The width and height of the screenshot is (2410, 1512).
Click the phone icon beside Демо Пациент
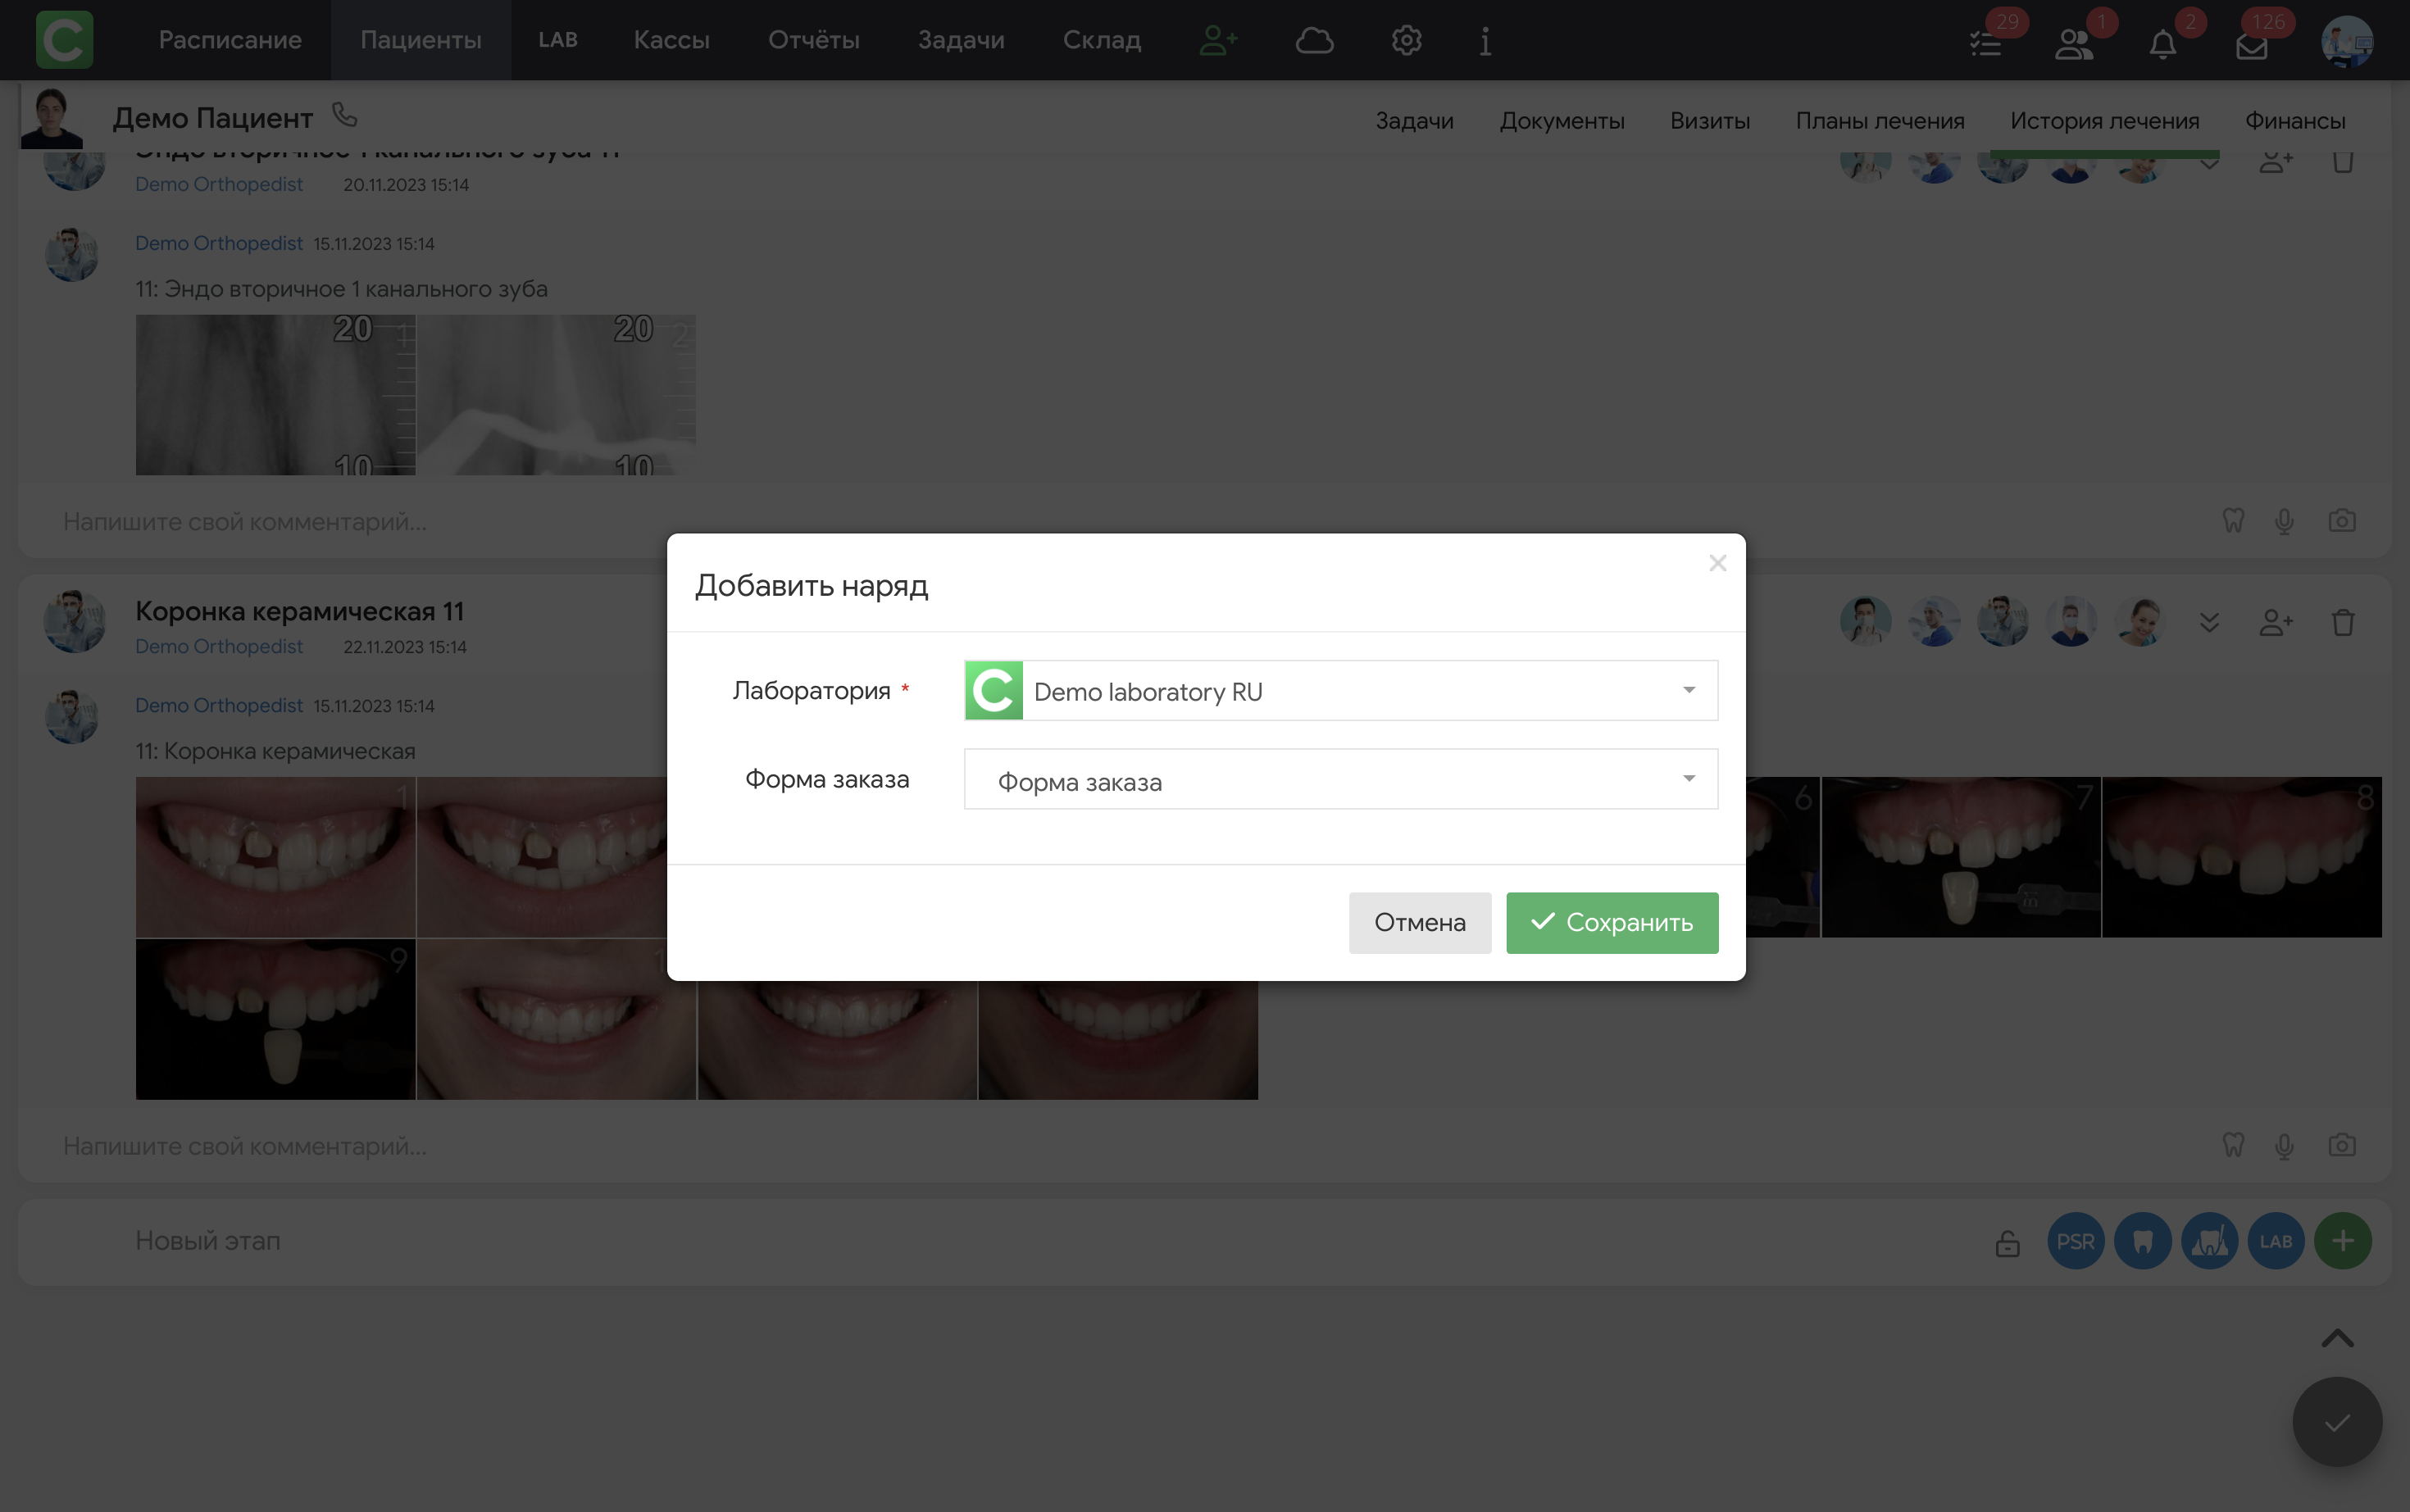coord(345,115)
